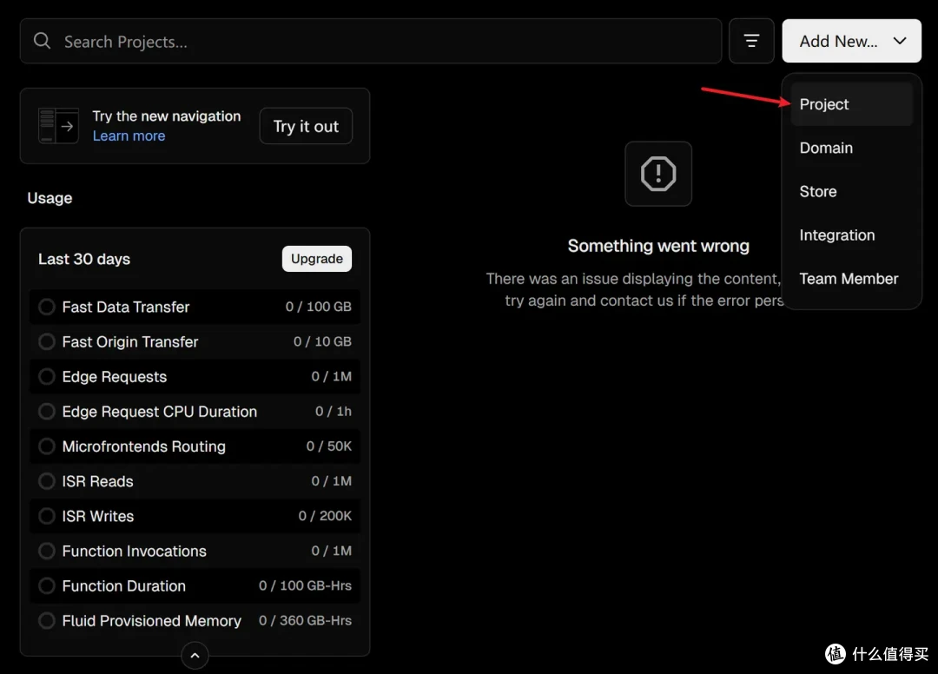The height and width of the screenshot is (674, 938).
Task: Click the Usage section heading
Action: click(50, 198)
